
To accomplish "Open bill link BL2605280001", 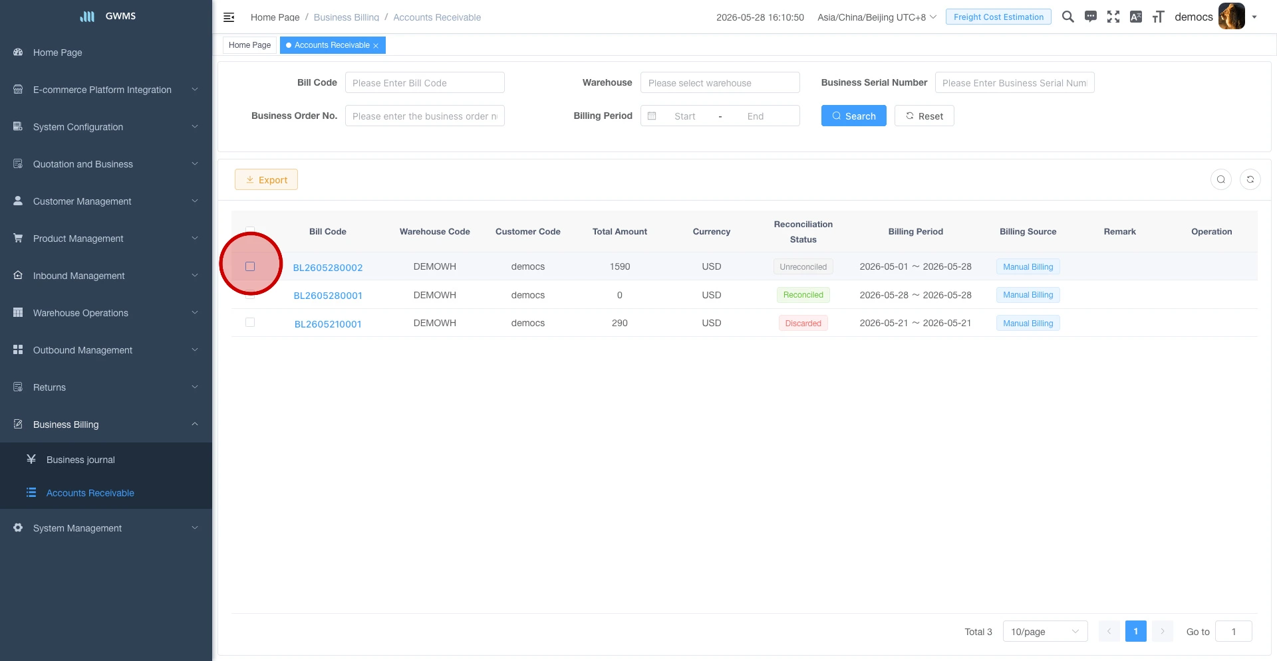I will pos(328,295).
